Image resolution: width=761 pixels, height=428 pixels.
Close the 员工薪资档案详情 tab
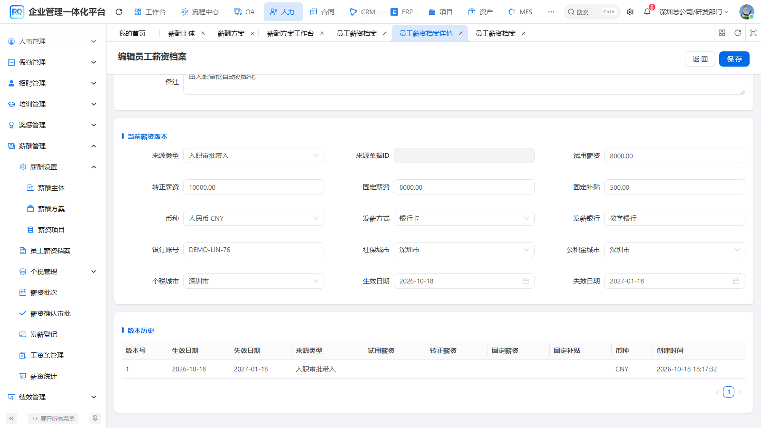[x=461, y=33]
